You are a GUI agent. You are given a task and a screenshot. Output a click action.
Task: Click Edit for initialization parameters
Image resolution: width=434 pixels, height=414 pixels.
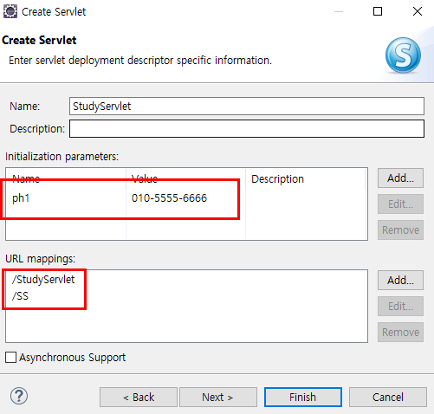pyautogui.click(x=400, y=204)
